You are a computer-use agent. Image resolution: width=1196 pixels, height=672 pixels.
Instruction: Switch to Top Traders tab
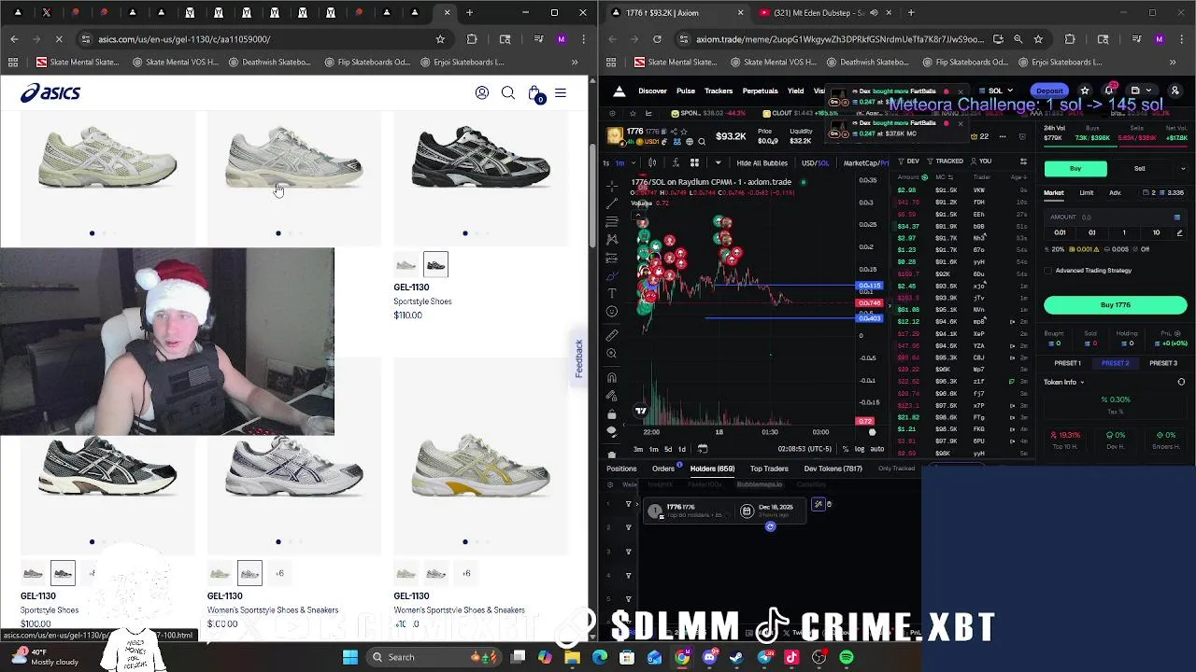[x=769, y=469]
